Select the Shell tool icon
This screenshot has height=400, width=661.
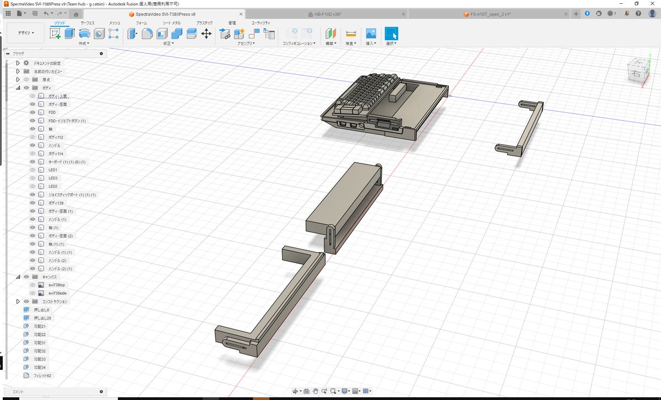(162, 34)
